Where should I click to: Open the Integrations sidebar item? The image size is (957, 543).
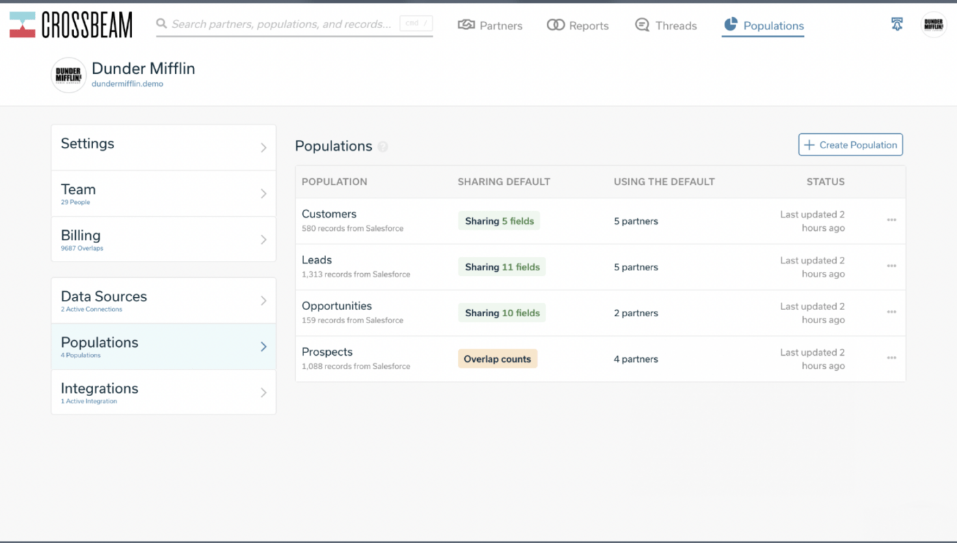coord(163,392)
